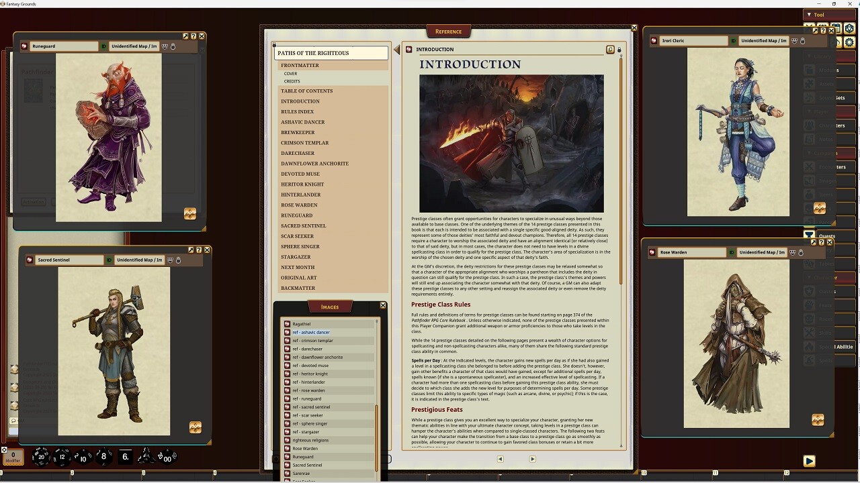Go to the next page with the right arrow
This screenshot has width=860, height=483.
[x=531, y=459]
